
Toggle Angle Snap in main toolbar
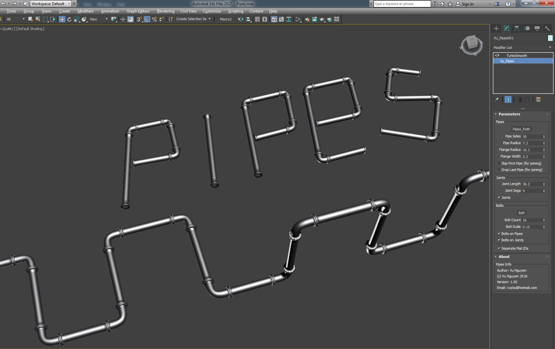coord(147,19)
